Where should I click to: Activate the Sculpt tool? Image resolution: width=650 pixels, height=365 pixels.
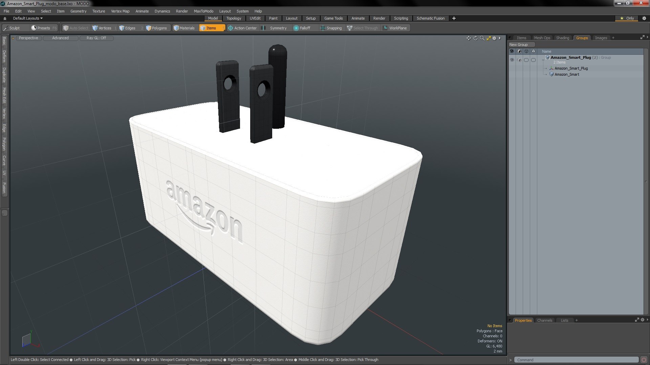pos(12,28)
